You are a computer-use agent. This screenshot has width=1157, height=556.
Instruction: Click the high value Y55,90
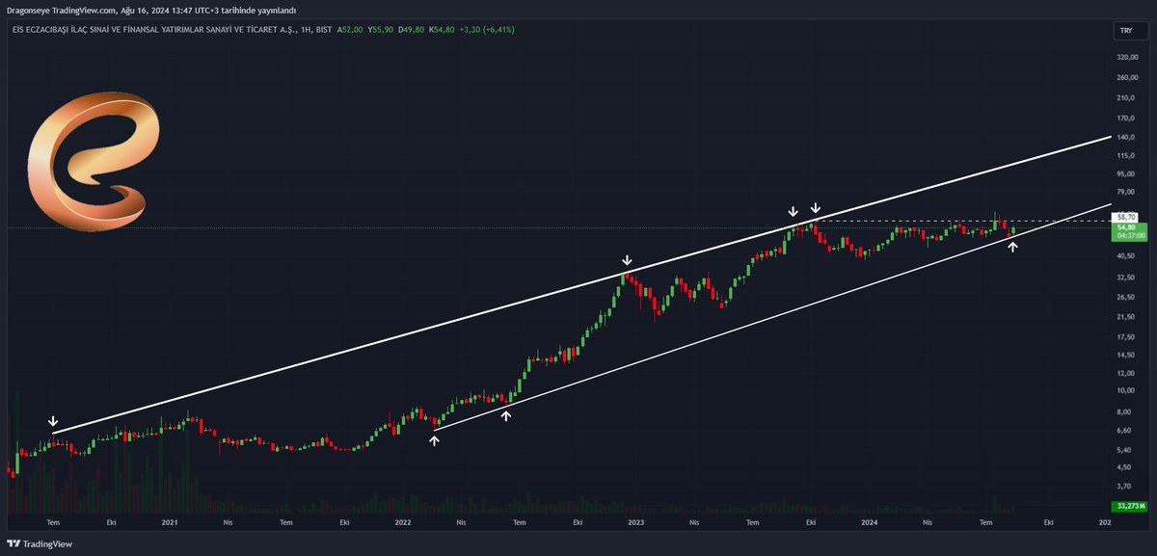click(383, 30)
